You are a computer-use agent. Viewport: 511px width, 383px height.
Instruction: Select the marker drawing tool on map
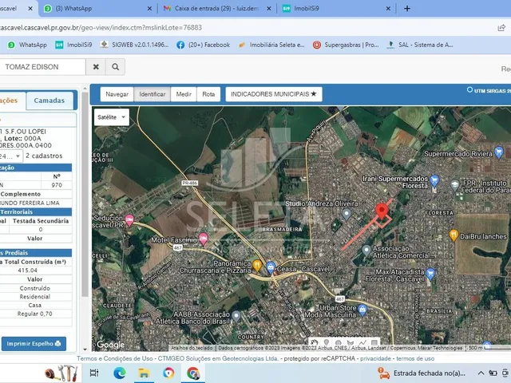click(327, 342)
